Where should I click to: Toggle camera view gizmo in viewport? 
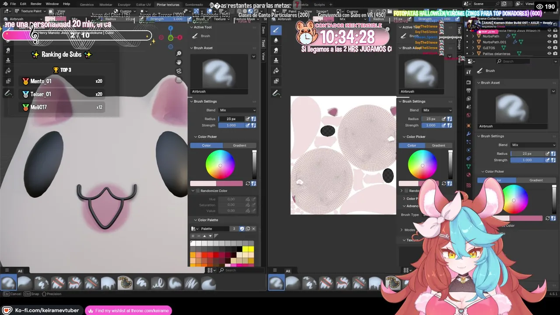coord(179,71)
